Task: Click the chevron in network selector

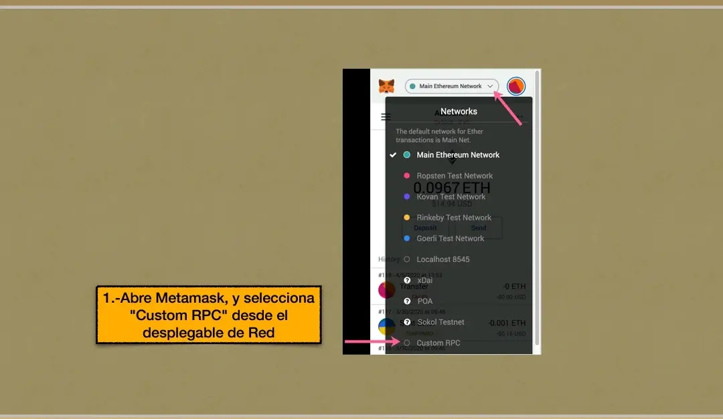Action: (490, 86)
